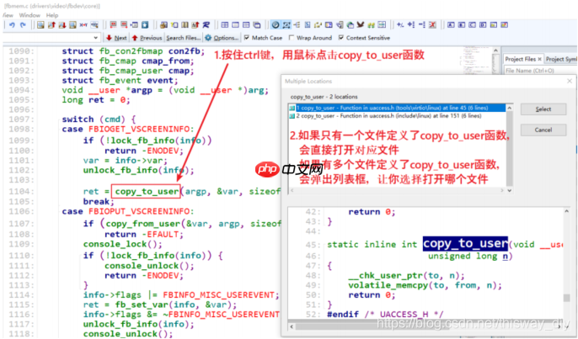Click FBIOPUT_VSCREENINFO on line 1106
Image resolution: width=578 pixels, height=339 pixels.
click(x=141, y=211)
